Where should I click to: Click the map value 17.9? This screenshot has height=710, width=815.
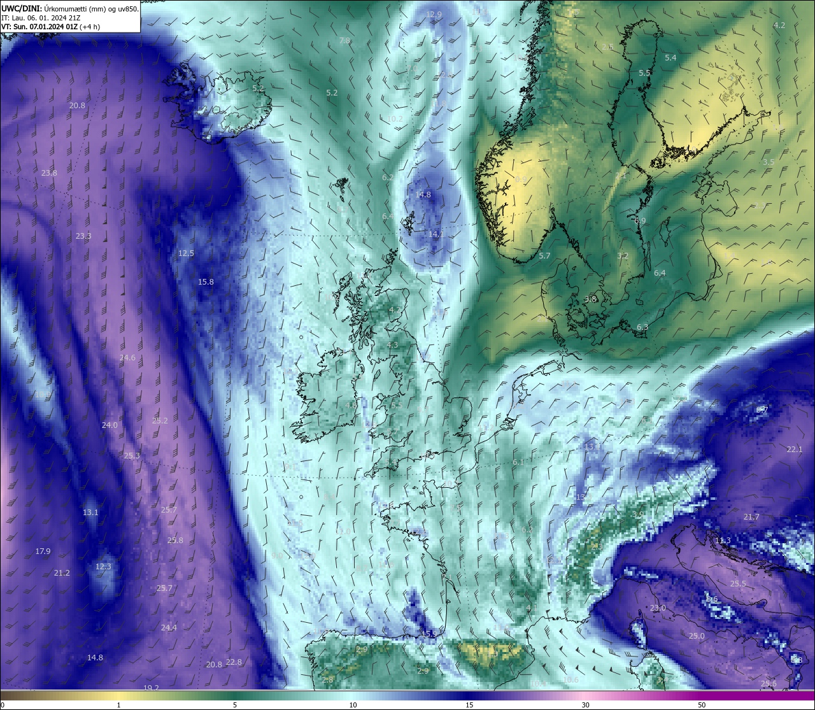click(x=43, y=551)
